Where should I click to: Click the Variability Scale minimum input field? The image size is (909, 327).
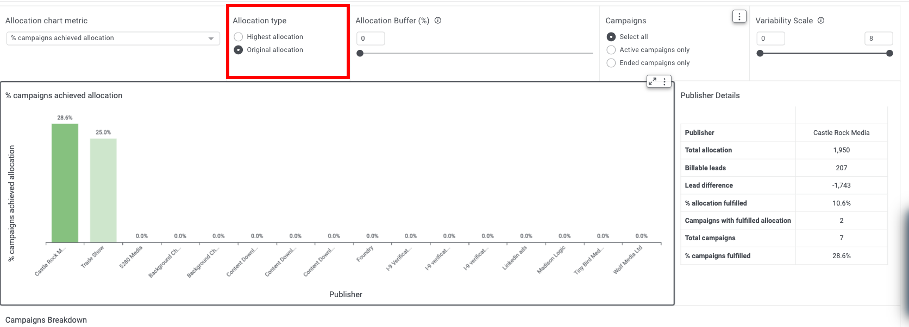click(x=770, y=39)
